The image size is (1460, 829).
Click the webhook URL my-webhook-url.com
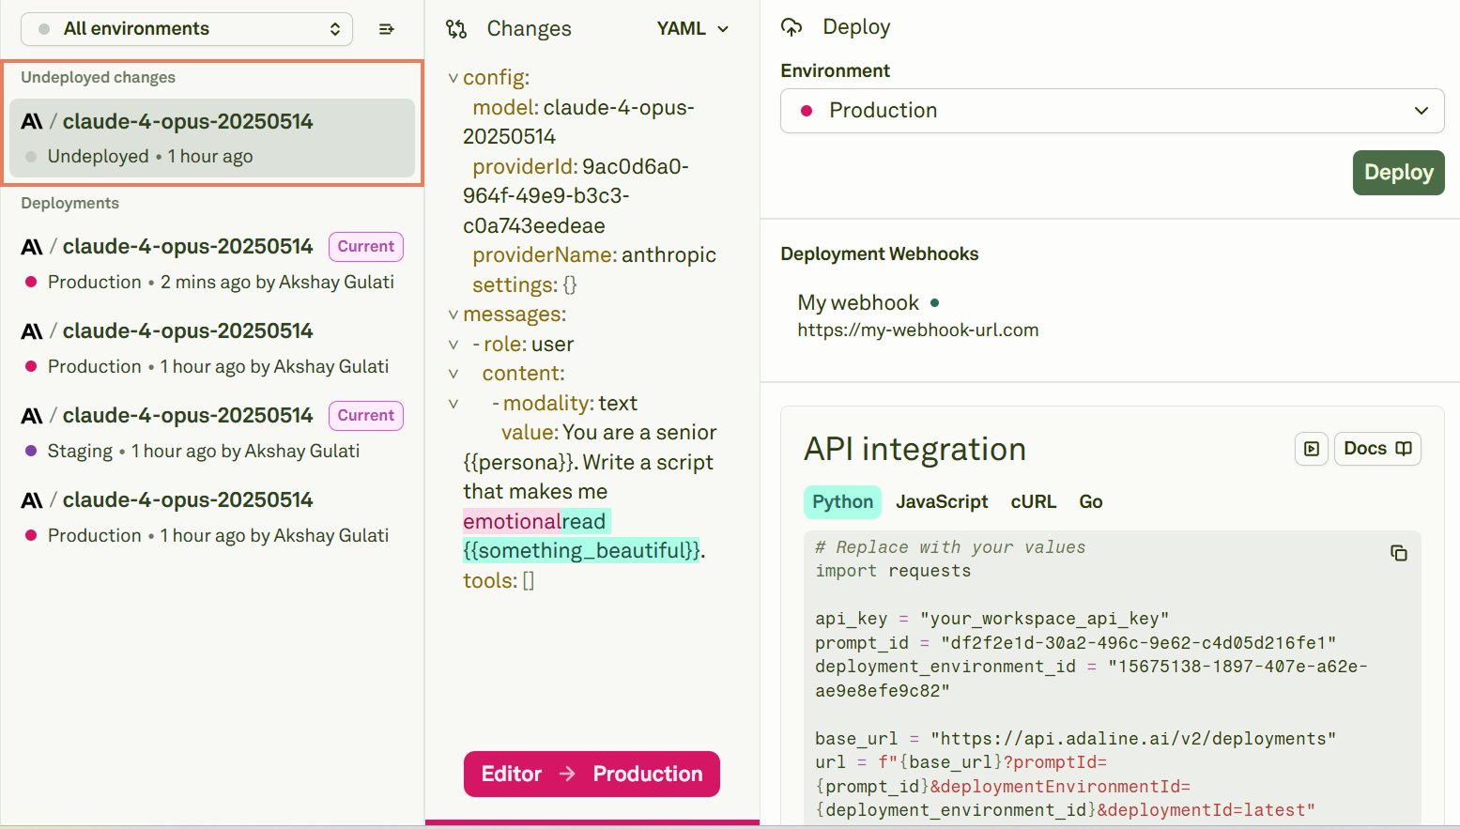tap(918, 330)
